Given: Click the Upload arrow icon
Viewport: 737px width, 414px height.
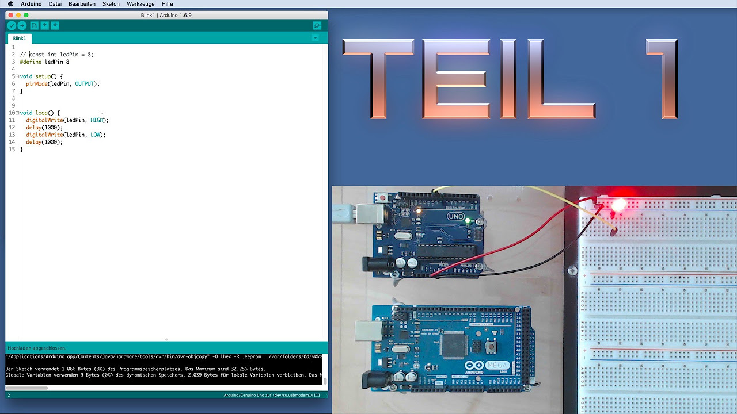Looking at the screenshot, I should pos(22,25).
